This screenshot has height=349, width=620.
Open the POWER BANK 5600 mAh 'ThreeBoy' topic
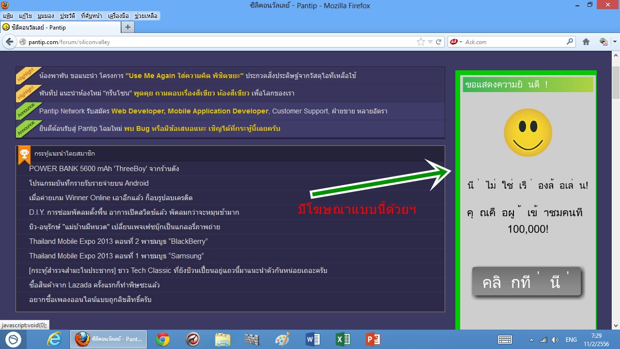click(x=104, y=169)
